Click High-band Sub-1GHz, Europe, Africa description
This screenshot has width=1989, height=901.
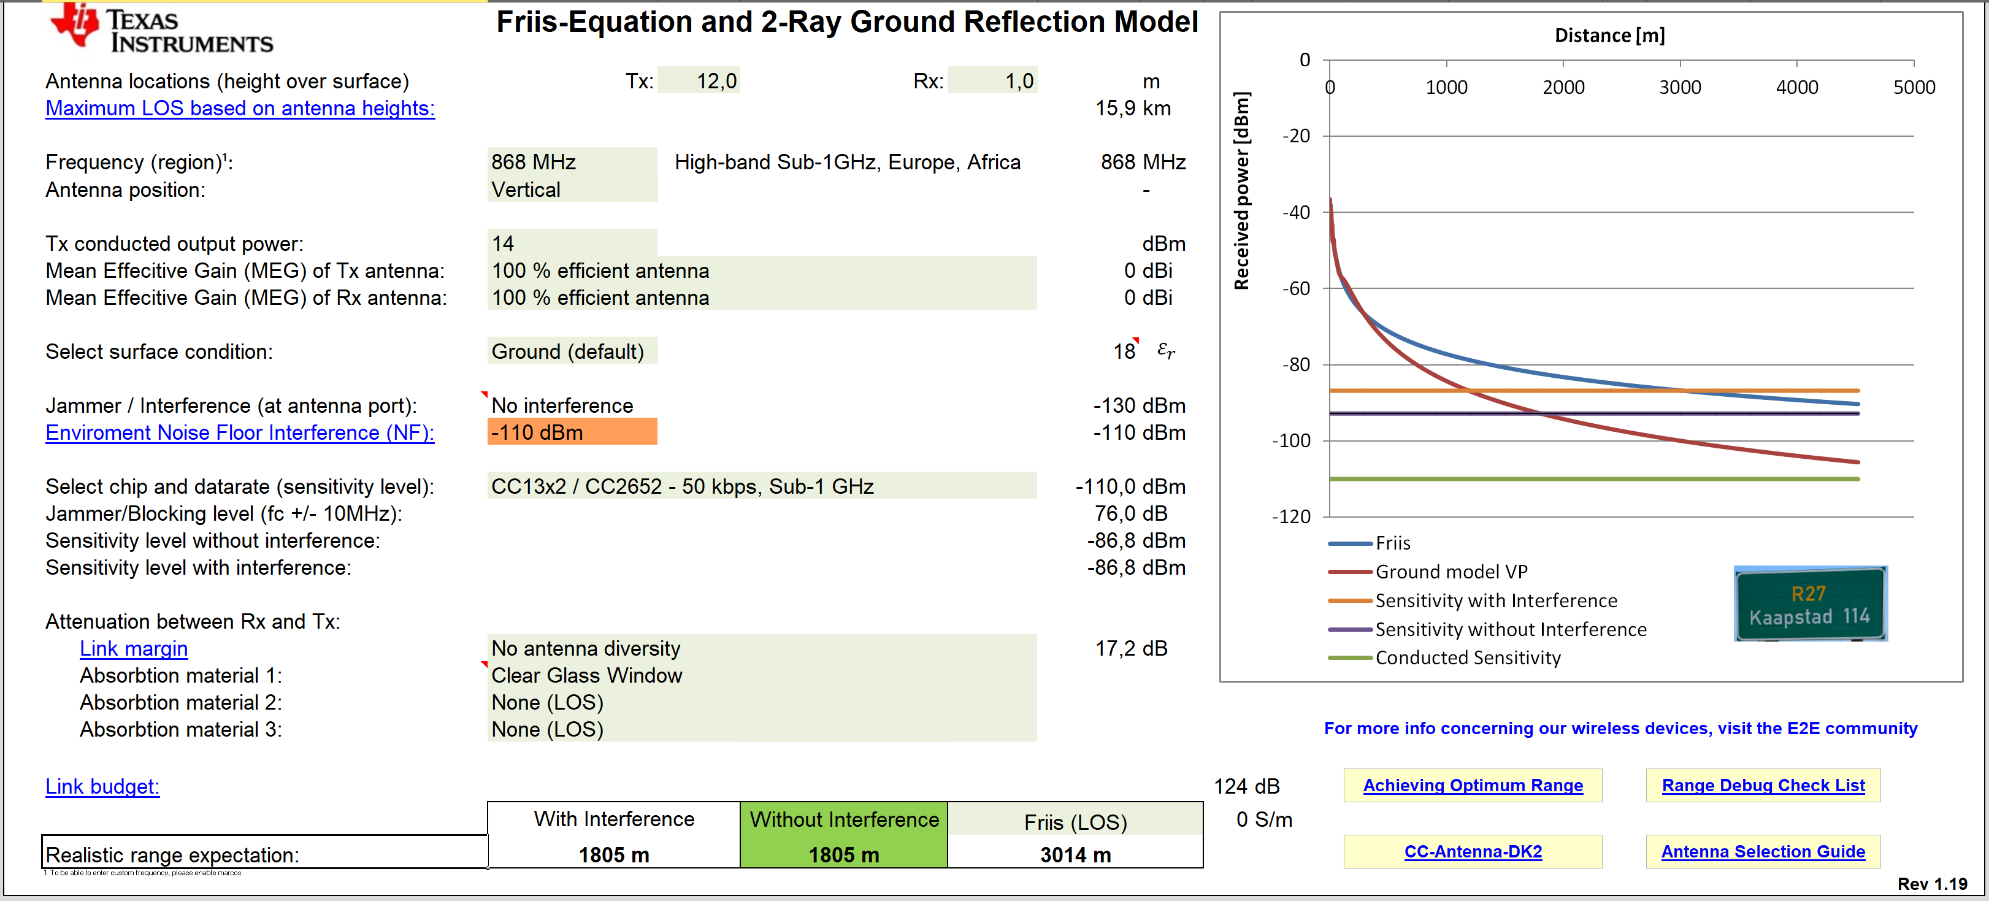(x=847, y=162)
